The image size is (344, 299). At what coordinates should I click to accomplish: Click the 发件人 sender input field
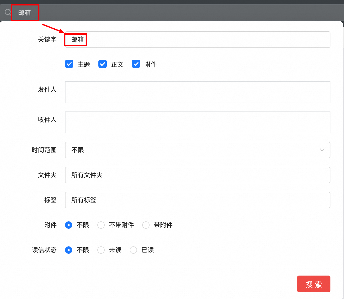tap(198, 92)
